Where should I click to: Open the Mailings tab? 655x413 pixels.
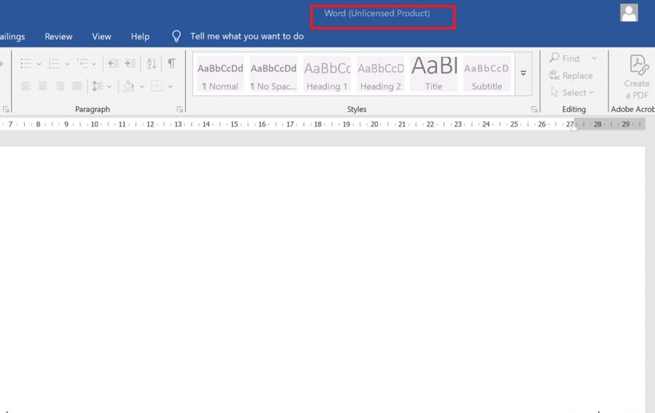pyautogui.click(x=13, y=37)
